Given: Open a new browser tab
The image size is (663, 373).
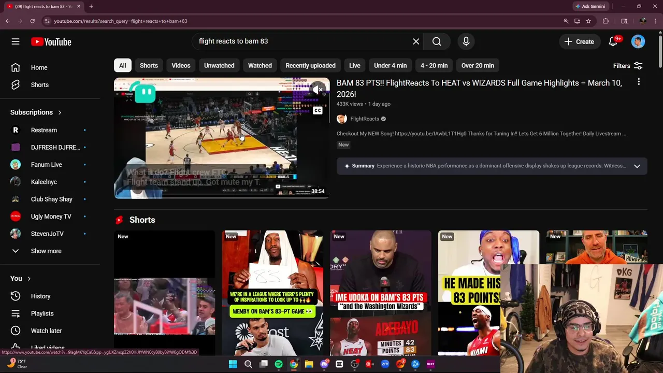Looking at the screenshot, I should click(91, 6).
